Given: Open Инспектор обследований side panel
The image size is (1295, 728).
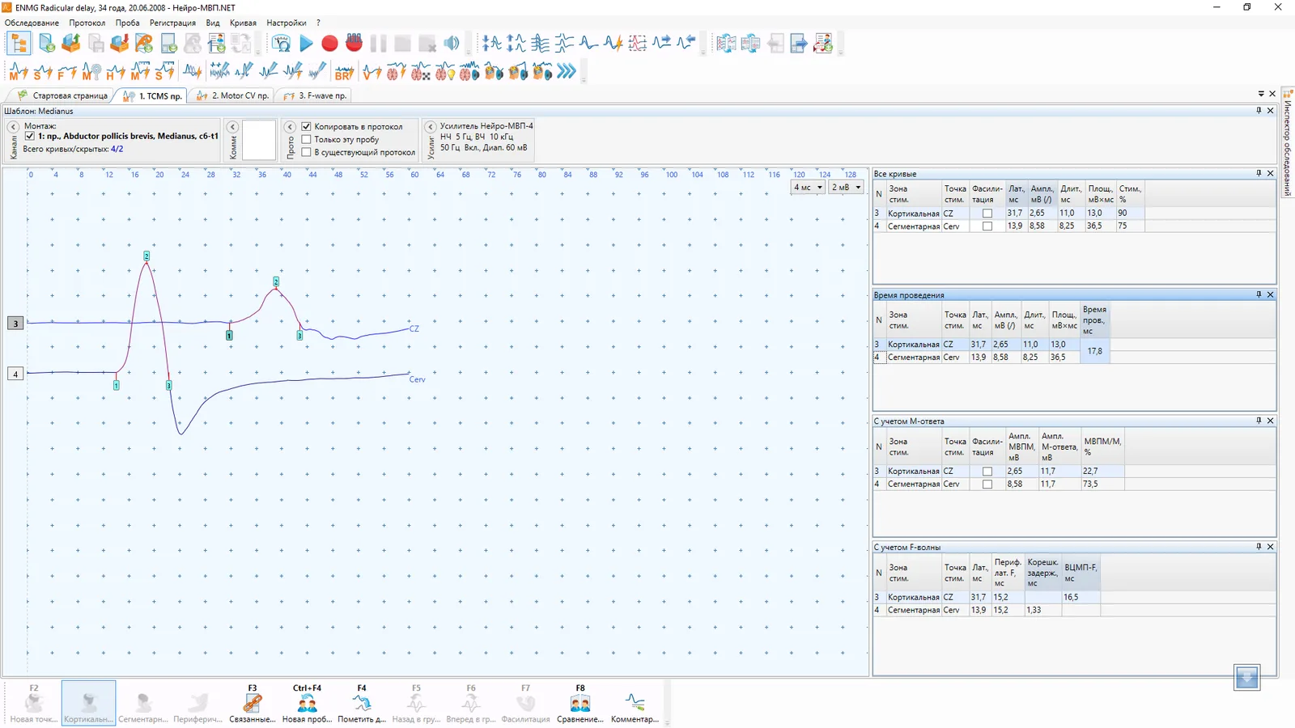Looking at the screenshot, I should pos(1288,144).
